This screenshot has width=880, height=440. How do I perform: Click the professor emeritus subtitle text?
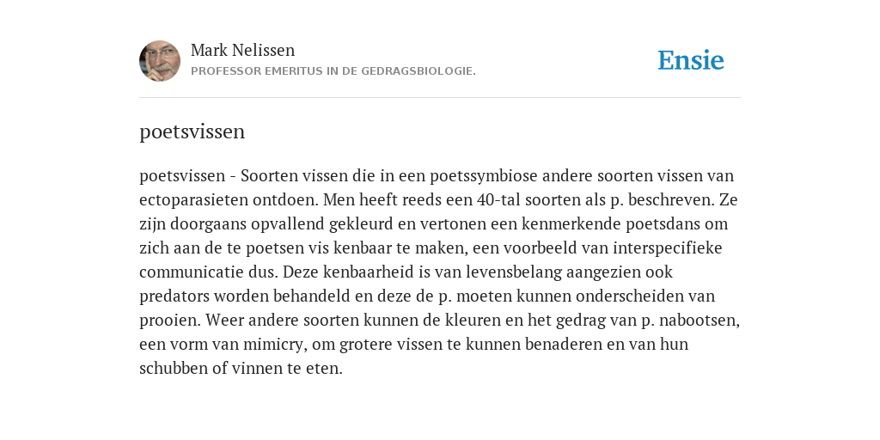coord(333,71)
